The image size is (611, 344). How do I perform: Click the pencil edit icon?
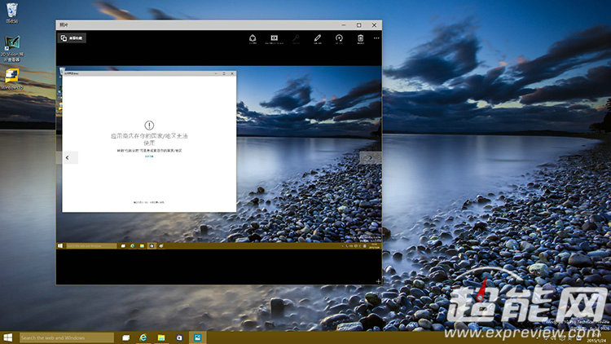(x=318, y=37)
